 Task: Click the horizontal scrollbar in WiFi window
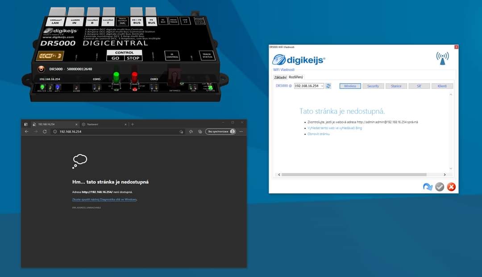[354, 175]
